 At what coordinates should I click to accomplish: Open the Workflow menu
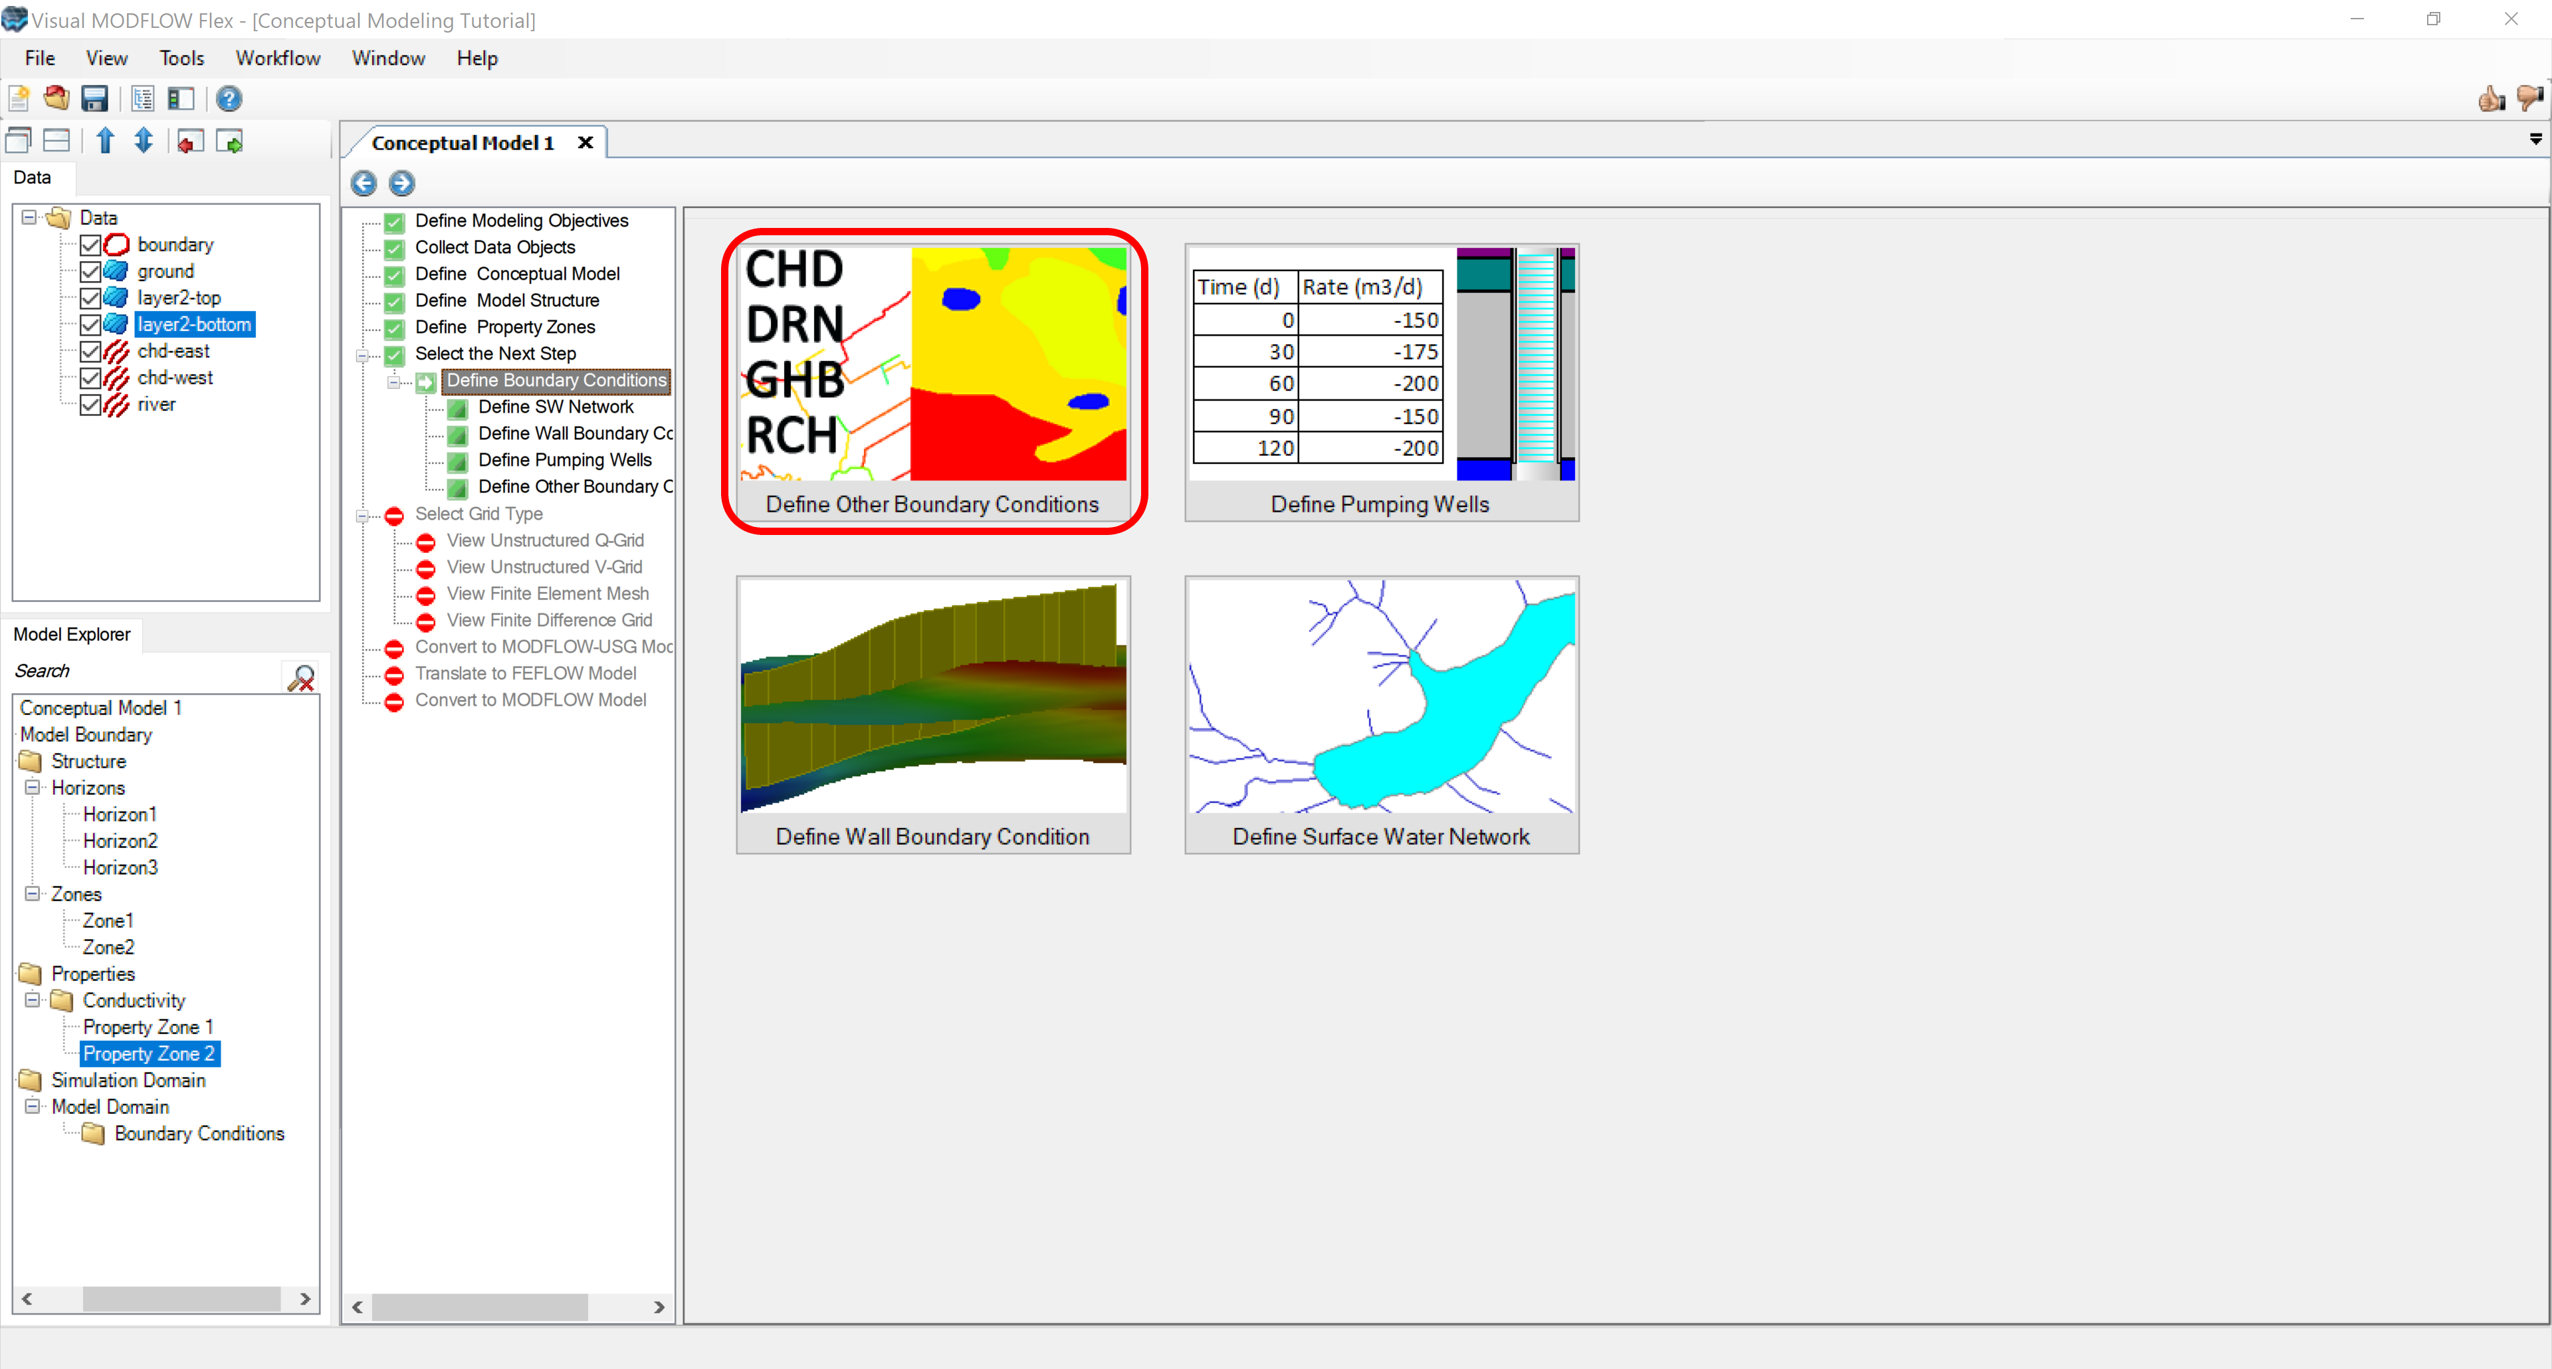tap(277, 57)
